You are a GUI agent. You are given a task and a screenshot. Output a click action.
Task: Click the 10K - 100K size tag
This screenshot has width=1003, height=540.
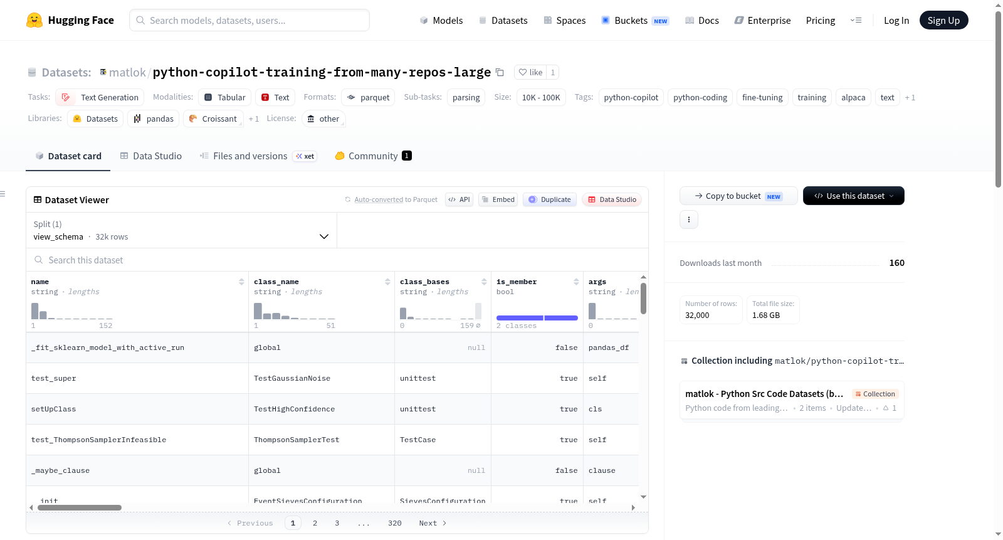click(541, 97)
